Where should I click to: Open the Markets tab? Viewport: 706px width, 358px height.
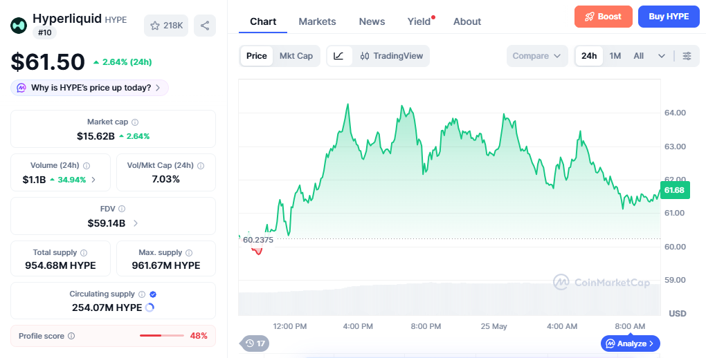[318, 21]
